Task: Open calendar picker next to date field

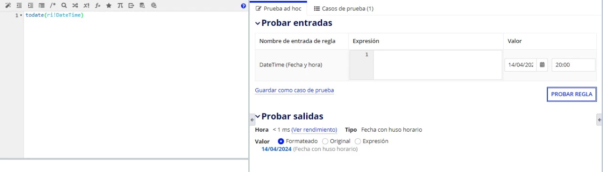Action: point(542,65)
